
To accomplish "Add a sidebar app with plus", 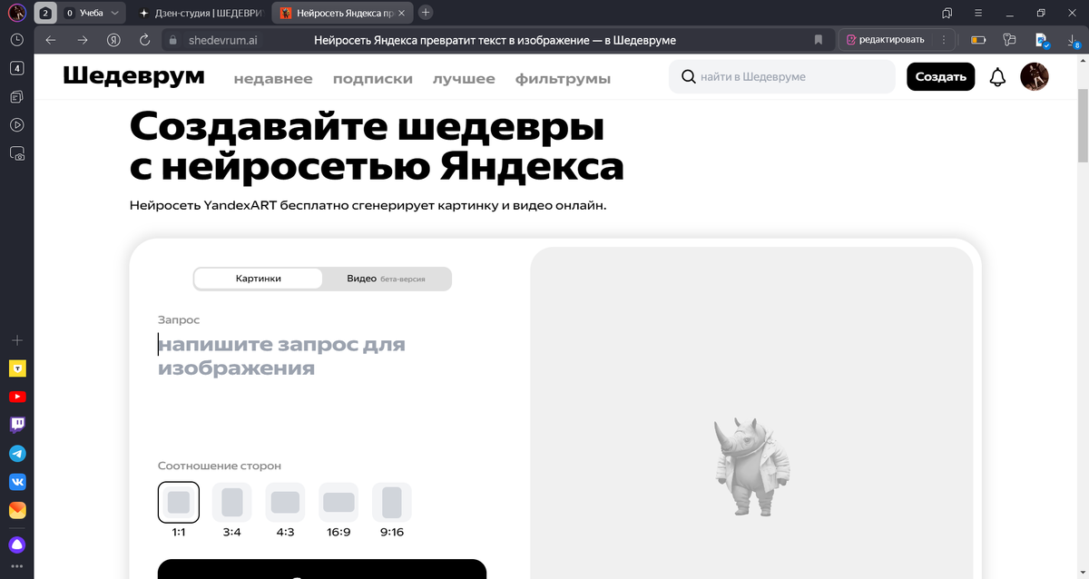I will tap(16, 340).
